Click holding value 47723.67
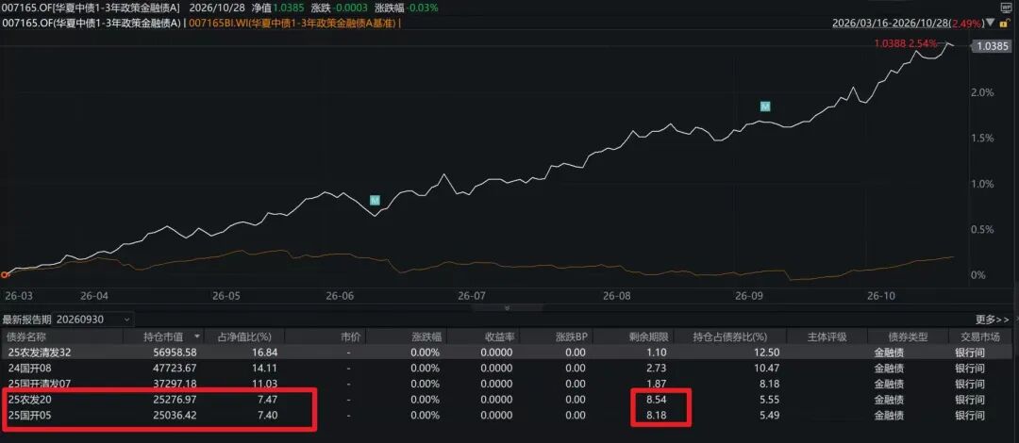 [x=174, y=369]
